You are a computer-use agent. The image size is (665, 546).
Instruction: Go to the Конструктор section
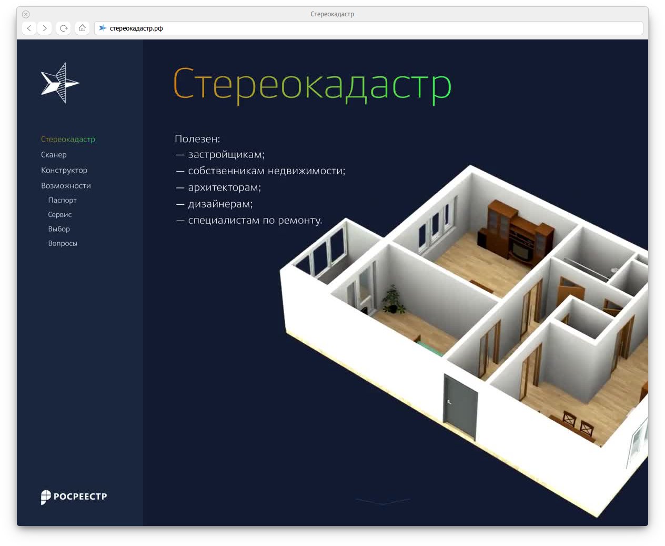(64, 170)
